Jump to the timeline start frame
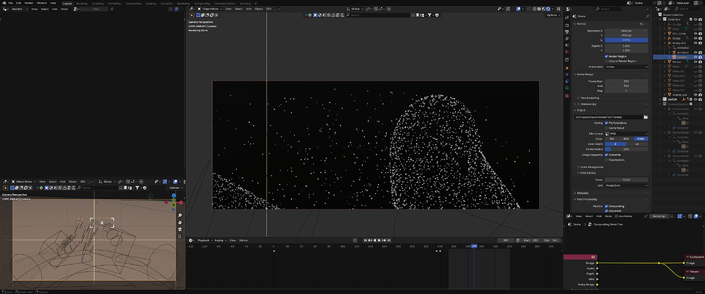 [366, 240]
